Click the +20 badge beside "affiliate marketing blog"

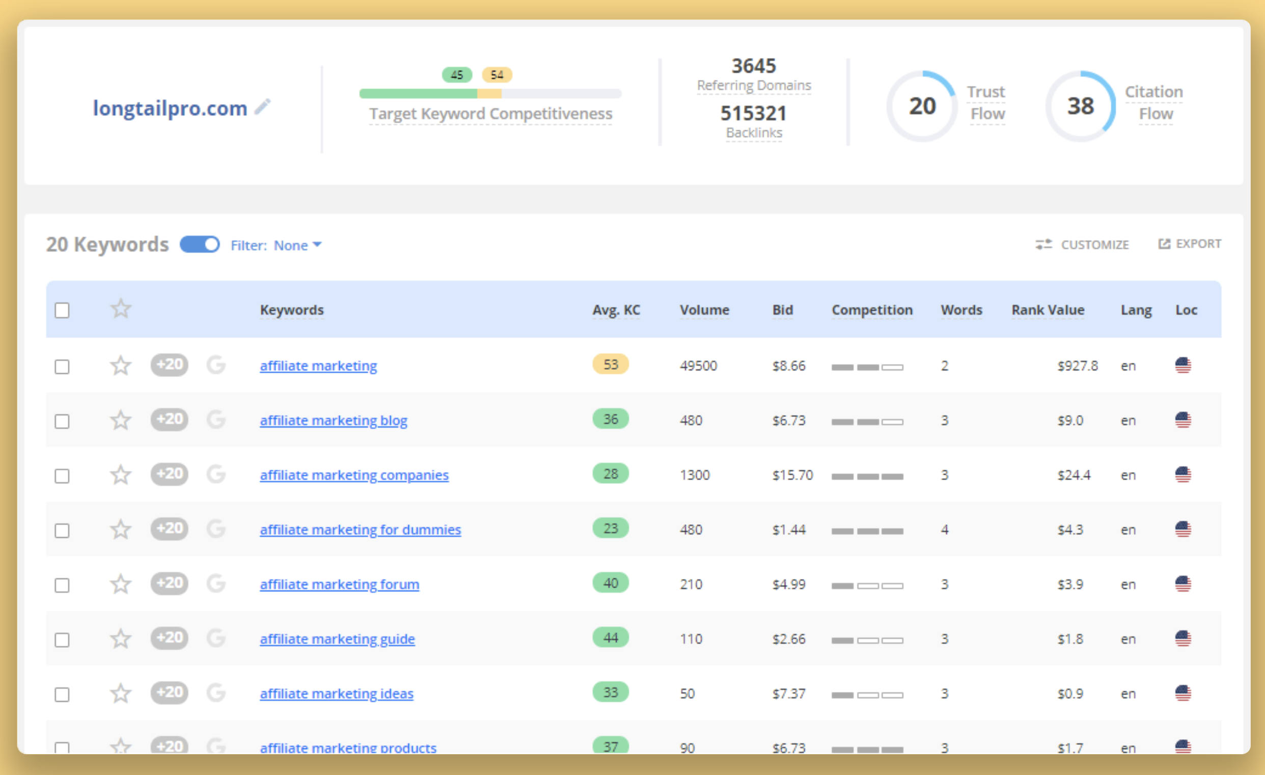[x=169, y=419]
